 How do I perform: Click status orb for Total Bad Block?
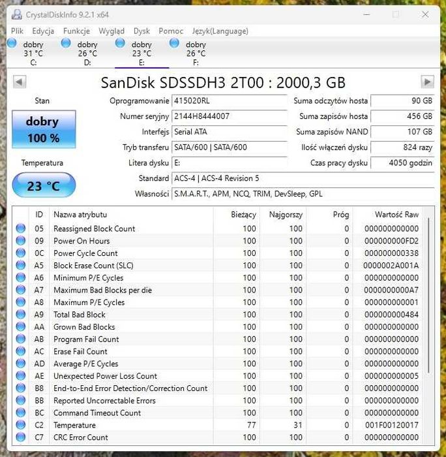click(21, 314)
